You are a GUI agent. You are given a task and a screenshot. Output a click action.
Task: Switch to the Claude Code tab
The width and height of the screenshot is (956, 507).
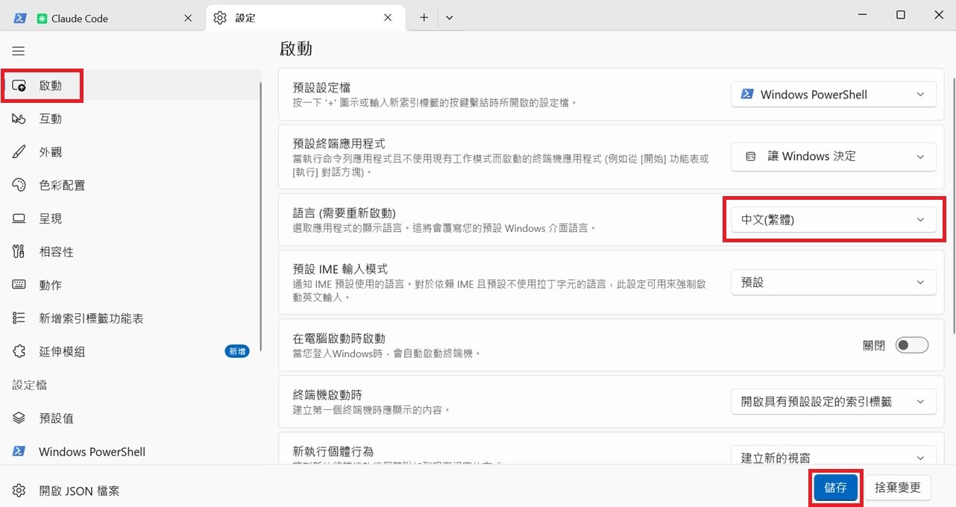point(104,18)
